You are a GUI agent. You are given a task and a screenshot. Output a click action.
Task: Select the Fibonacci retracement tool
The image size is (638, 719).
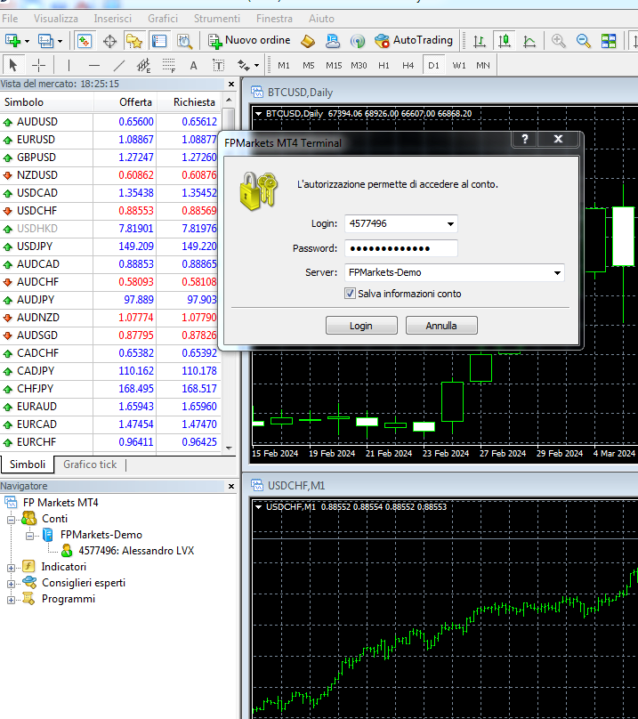point(169,65)
